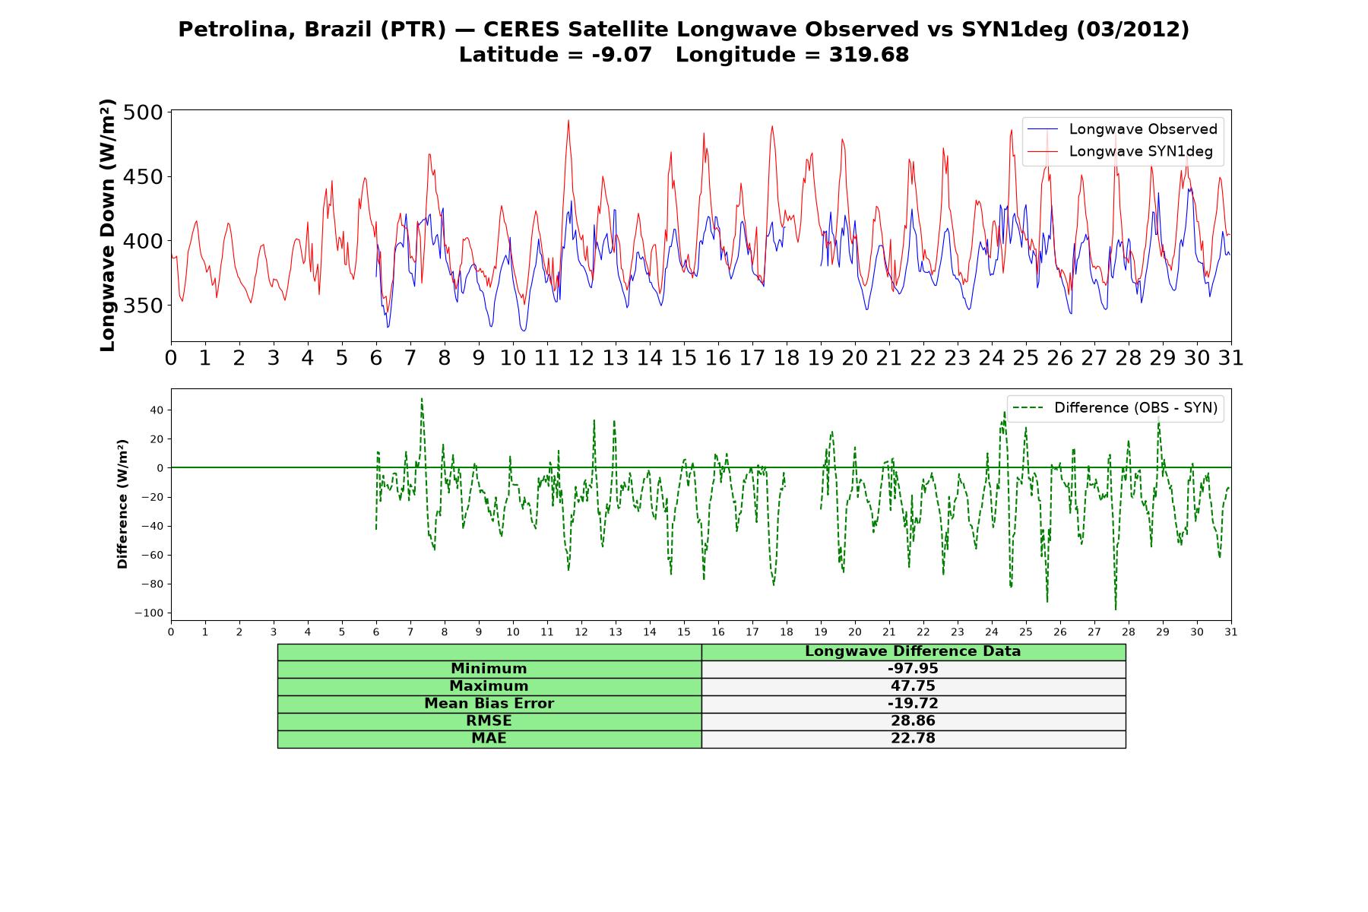Click the Longwave Down (W/m²) axis label
Screen dimensions: 1368x912
[107, 225]
